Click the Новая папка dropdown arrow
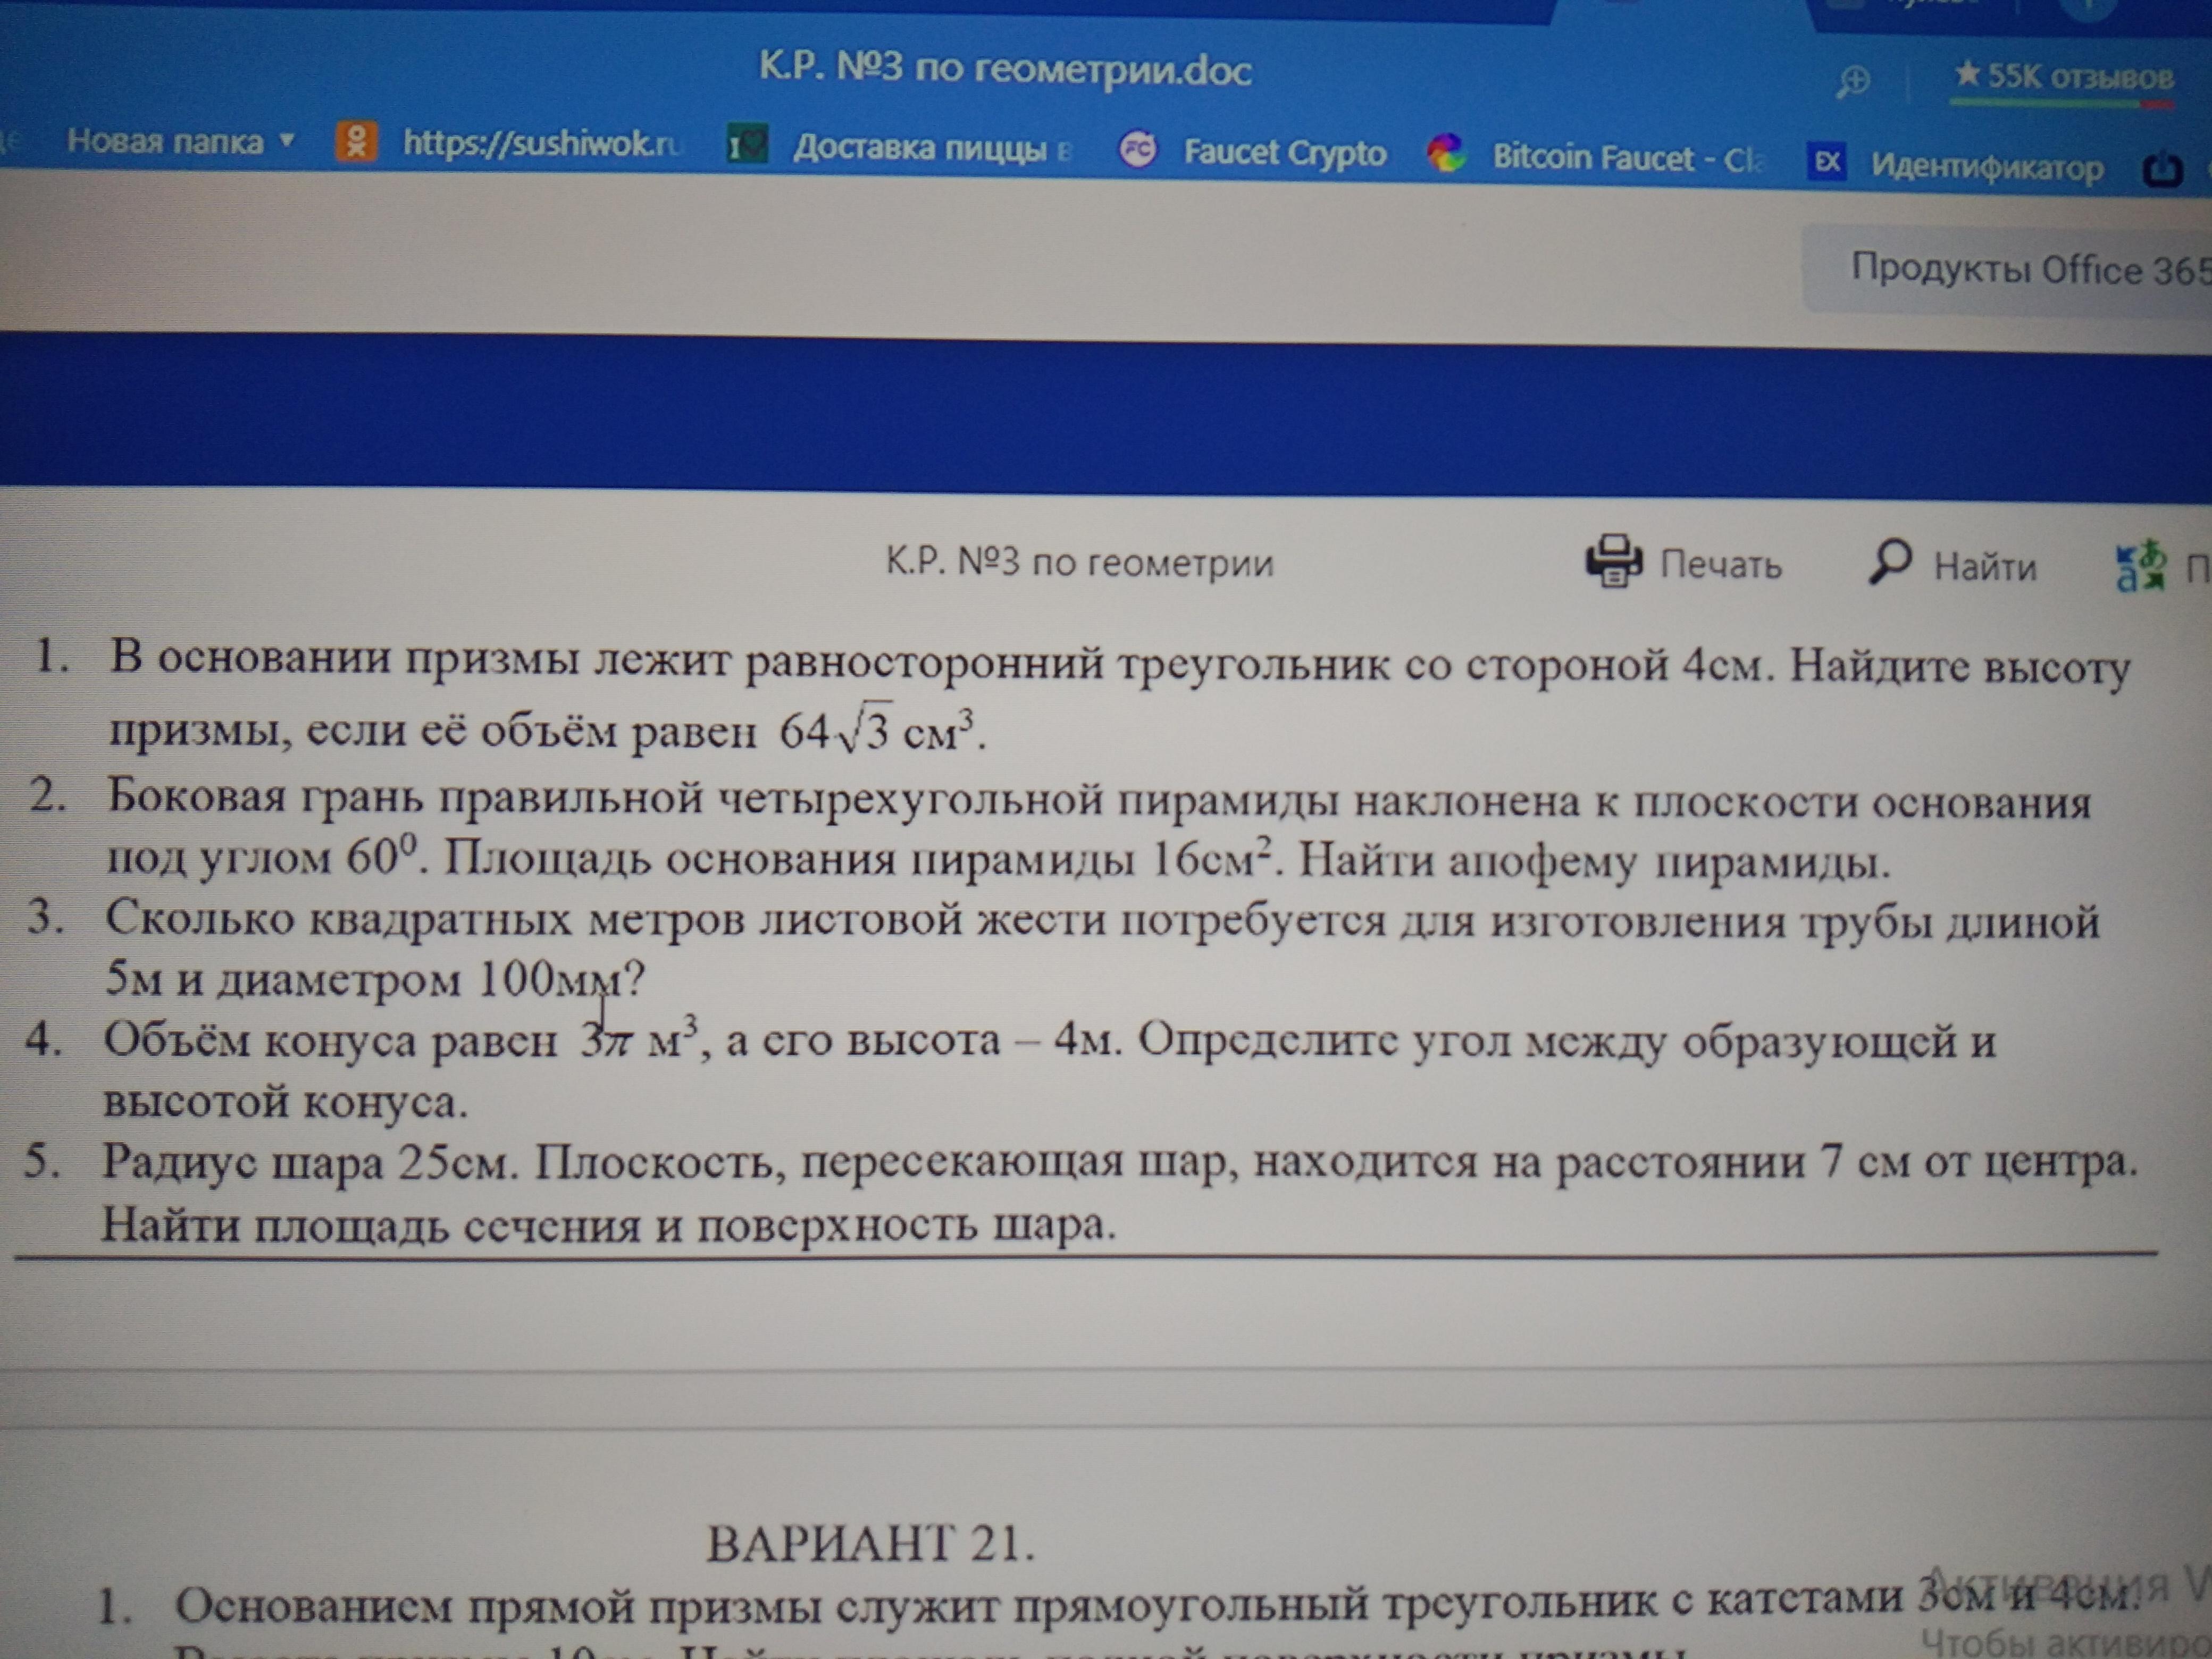The width and height of the screenshot is (2212, 1659). (x=287, y=140)
